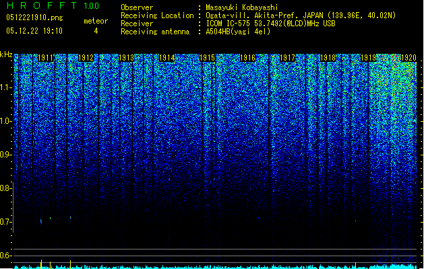
Task: Click the Receiver label
Action: tap(137, 24)
